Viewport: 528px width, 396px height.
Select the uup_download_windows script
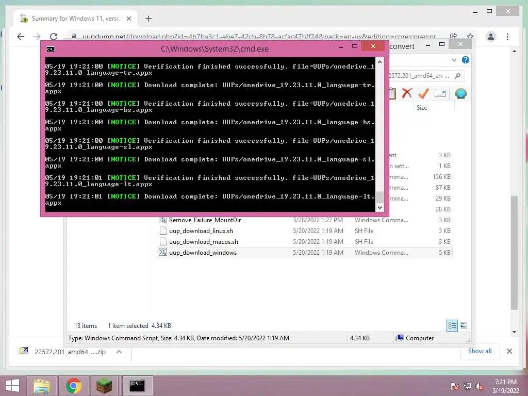pos(305,253)
